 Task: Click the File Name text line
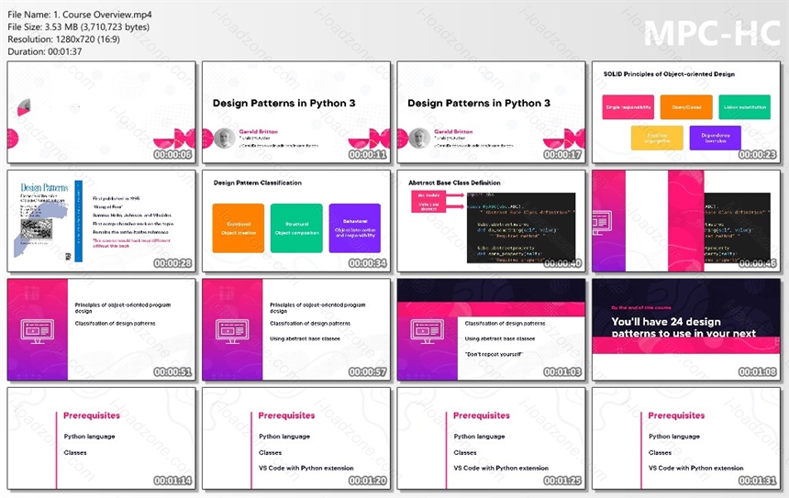[x=80, y=15]
